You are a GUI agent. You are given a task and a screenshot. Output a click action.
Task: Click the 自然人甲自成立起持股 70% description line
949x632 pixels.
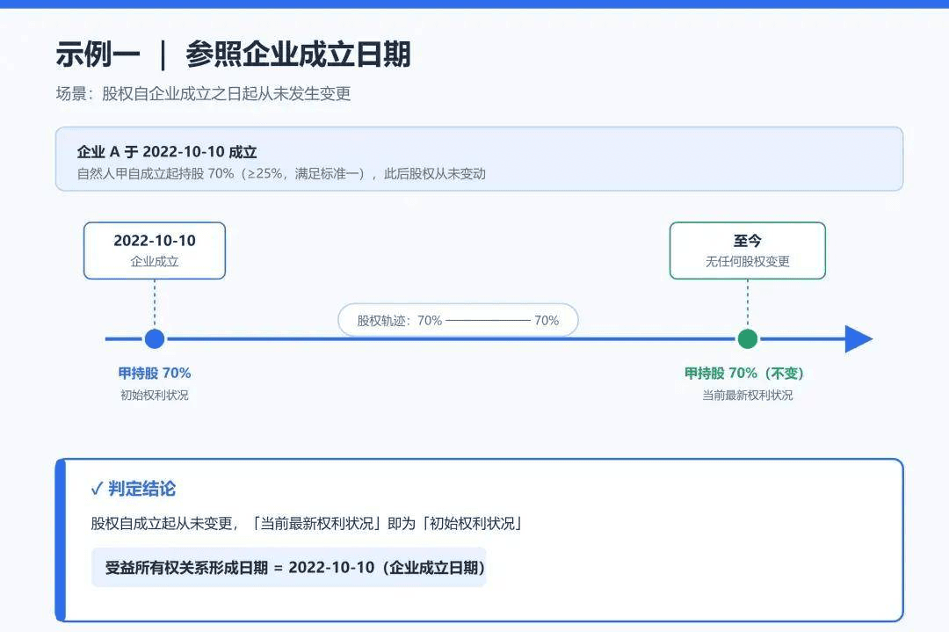[x=281, y=174]
